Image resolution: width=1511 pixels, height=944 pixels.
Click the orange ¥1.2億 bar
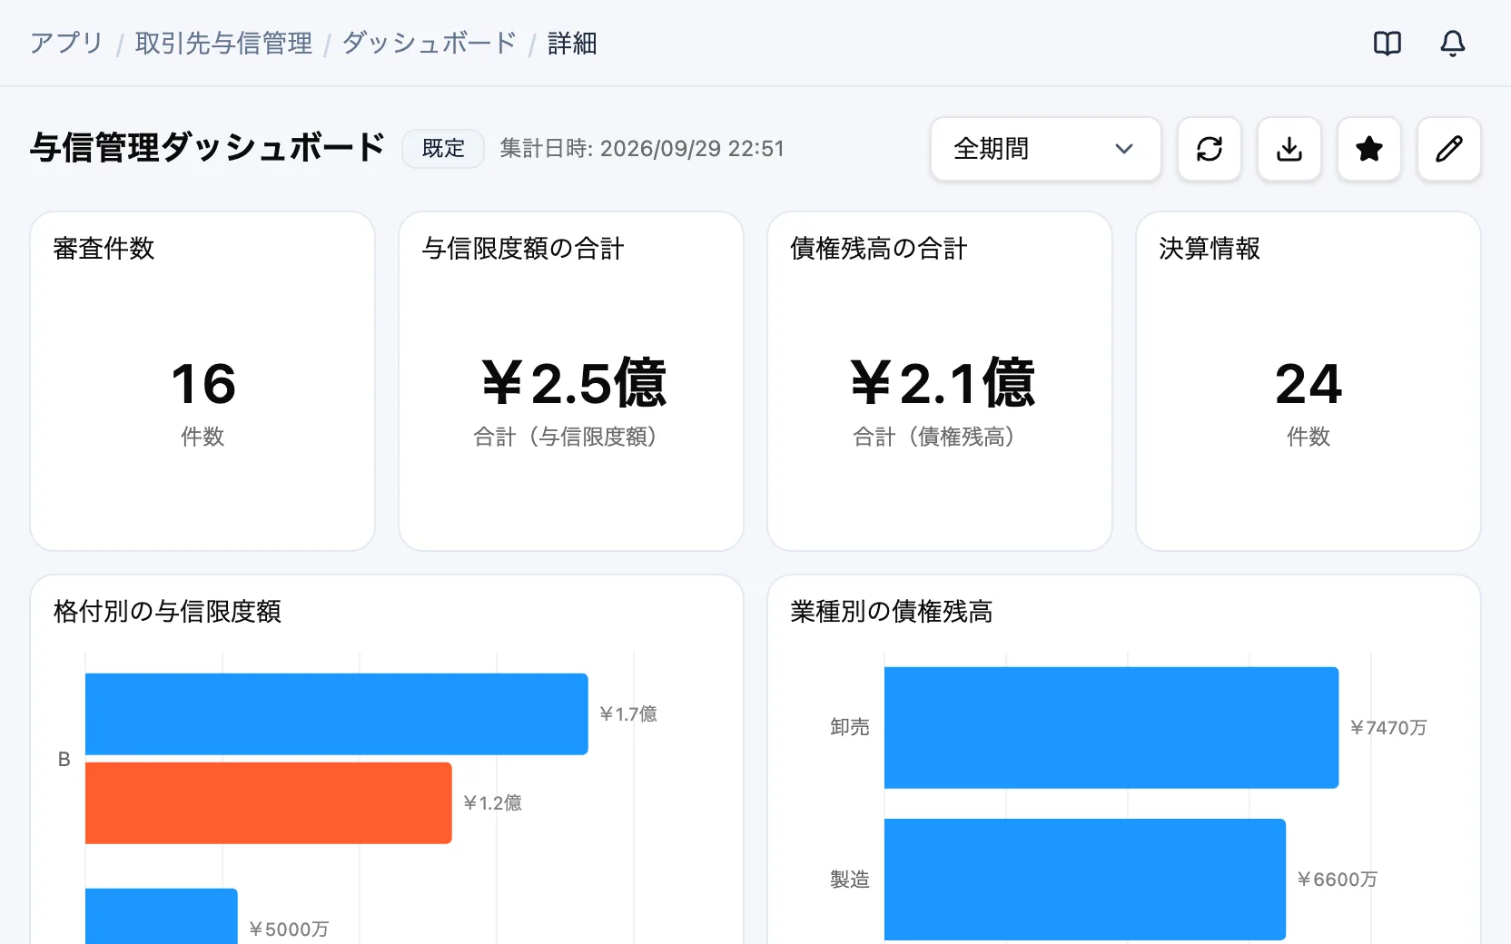pos(269,802)
